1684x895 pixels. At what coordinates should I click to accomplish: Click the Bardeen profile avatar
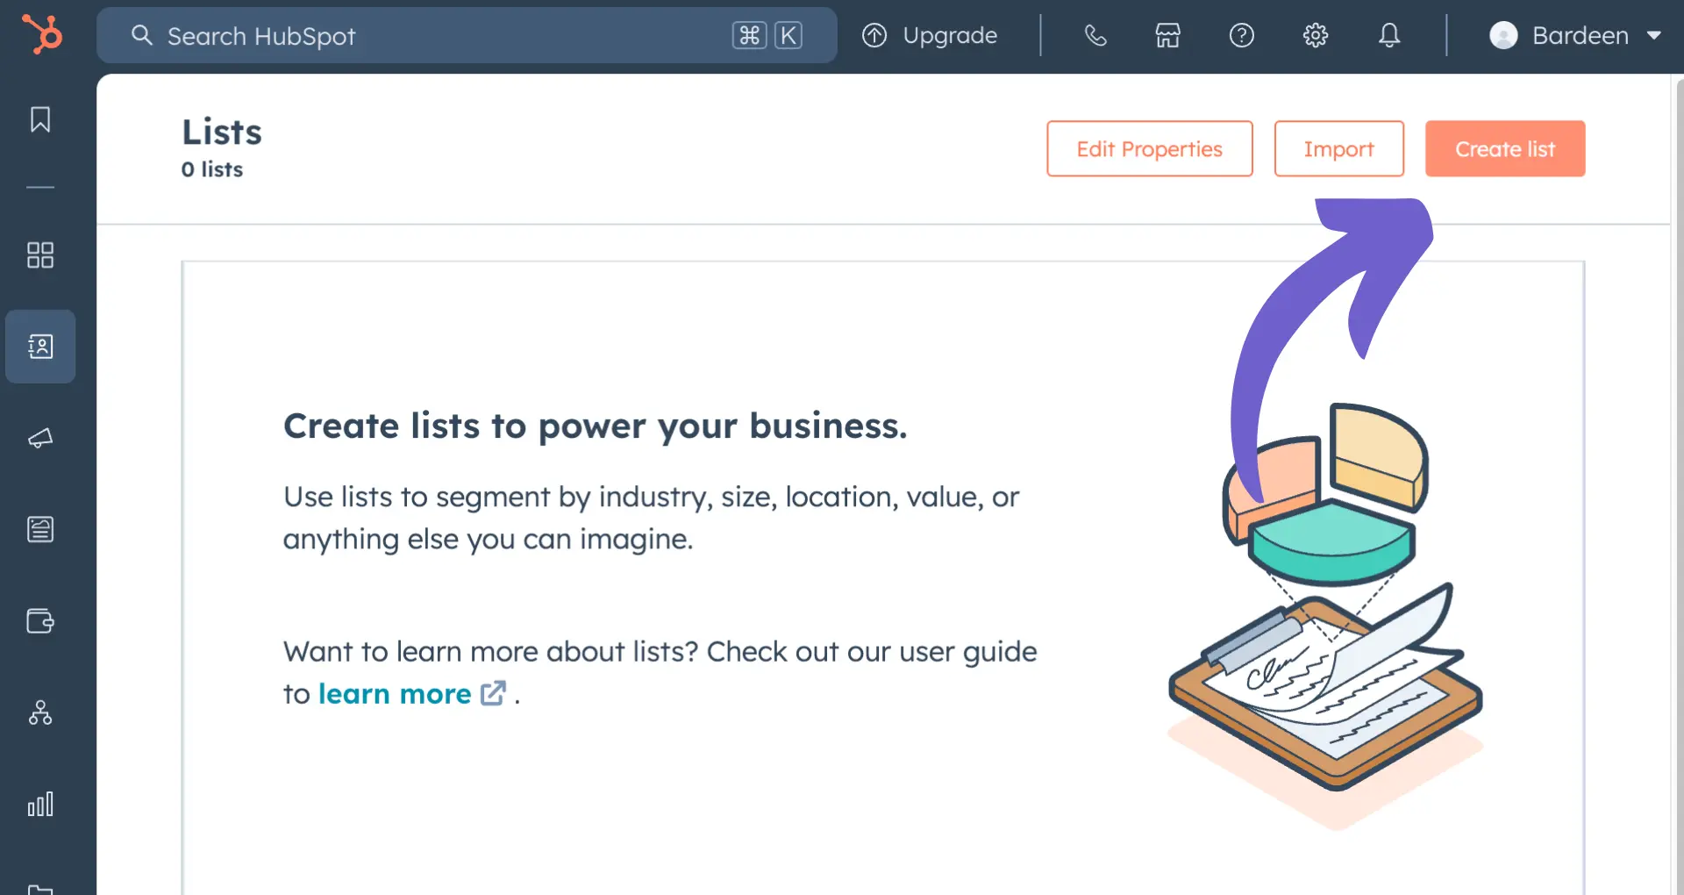(1503, 35)
